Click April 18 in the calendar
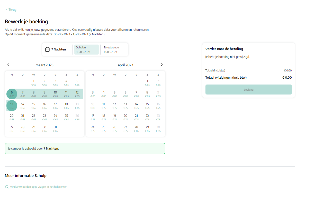This screenshot has width=315, height=199. coord(104,117)
